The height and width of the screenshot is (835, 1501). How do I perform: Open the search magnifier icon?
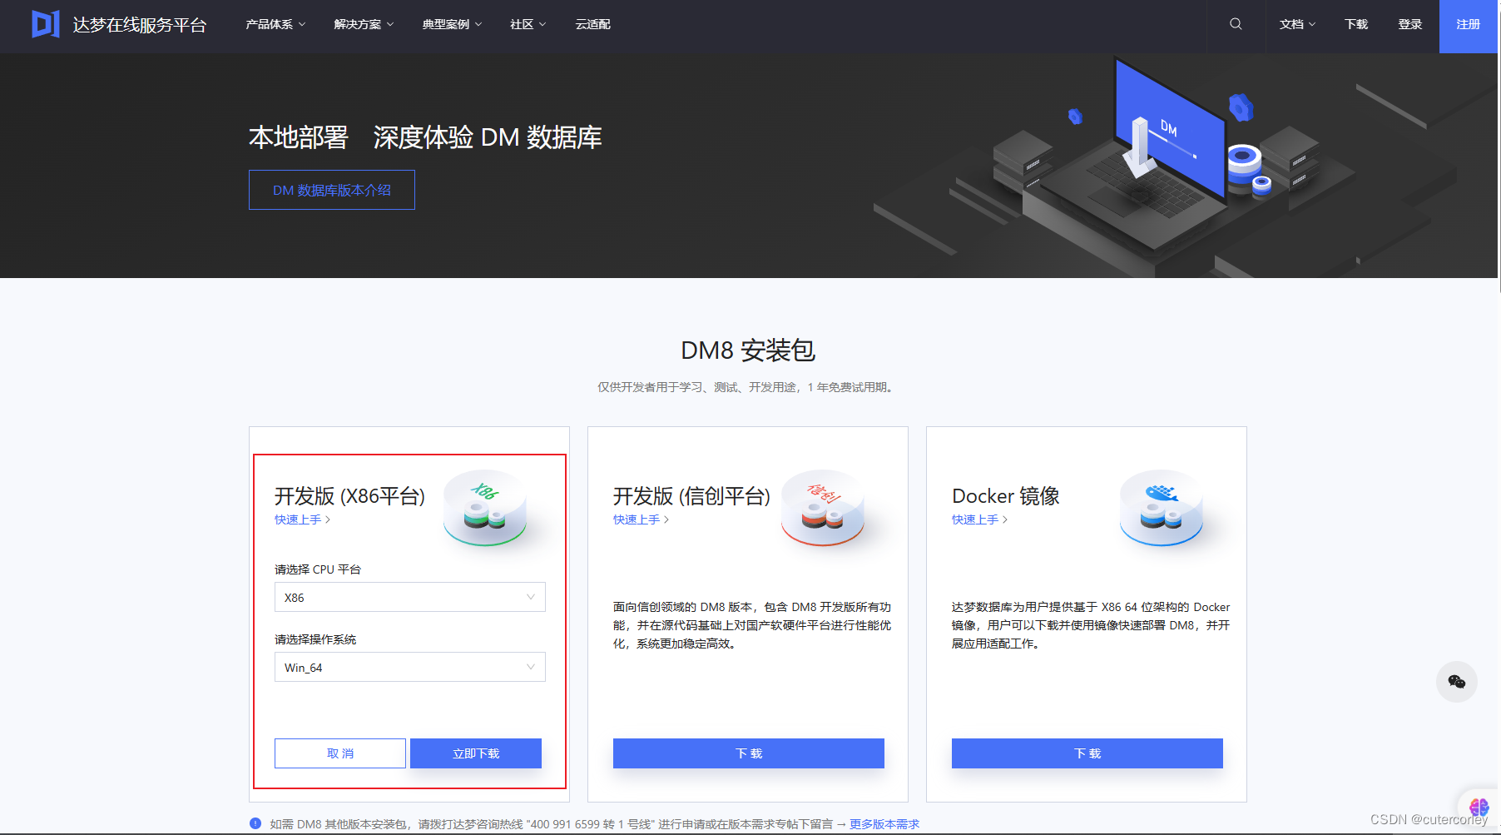(x=1236, y=24)
